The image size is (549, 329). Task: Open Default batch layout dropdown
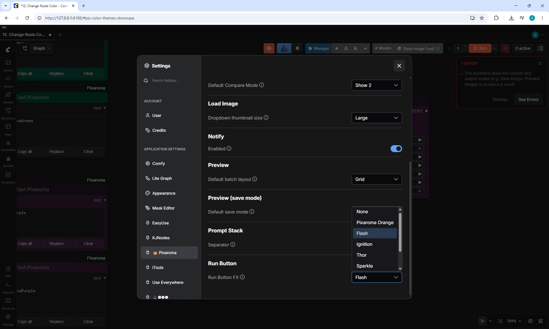[x=377, y=179]
